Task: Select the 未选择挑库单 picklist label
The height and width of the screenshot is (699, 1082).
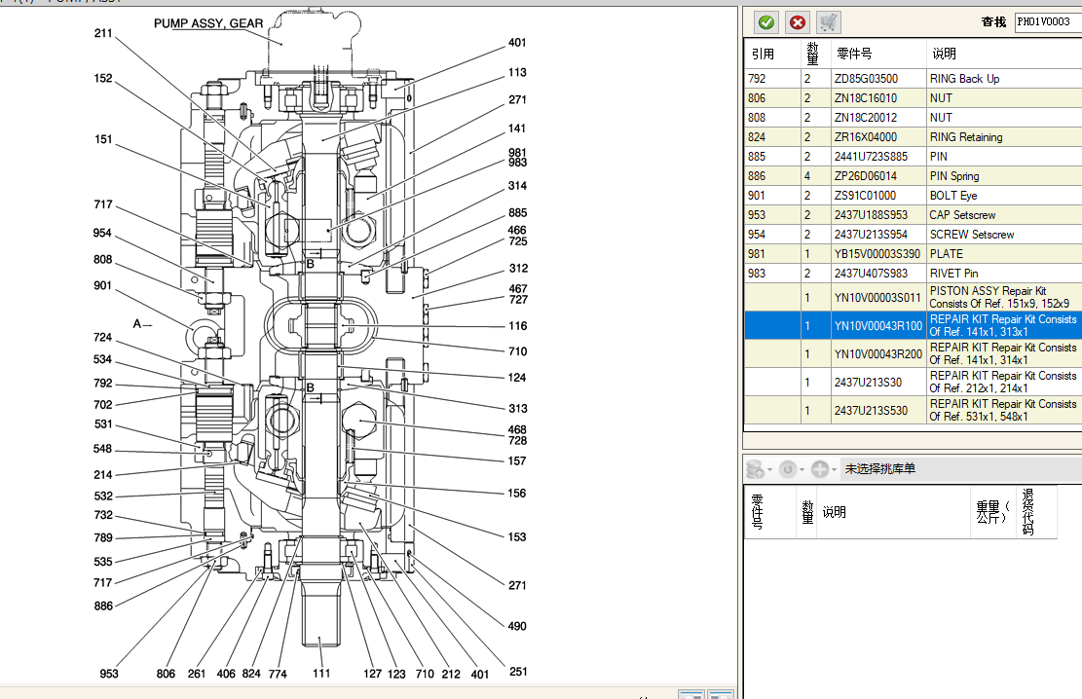Action: pos(879,469)
